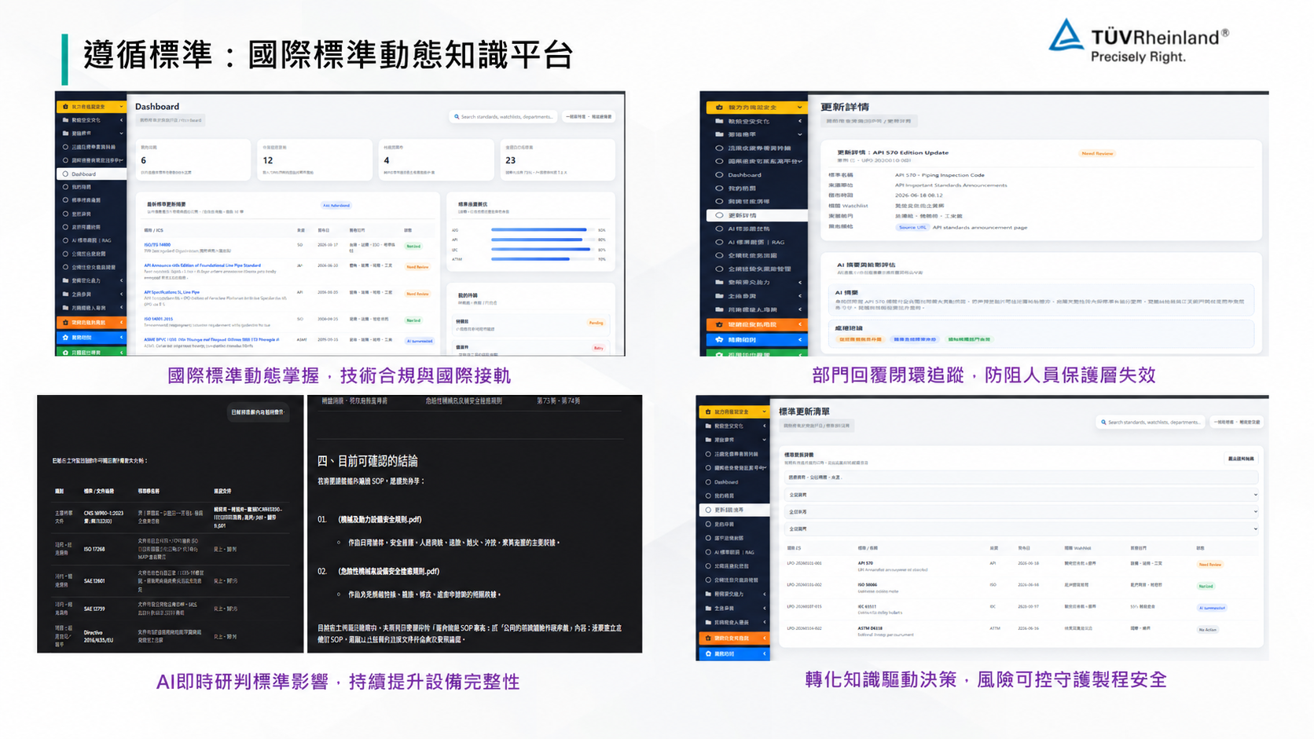This screenshot has width=1314, height=739.
Task: Click the blue section icon in bottom-right sidebar
Action: click(708, 653)
